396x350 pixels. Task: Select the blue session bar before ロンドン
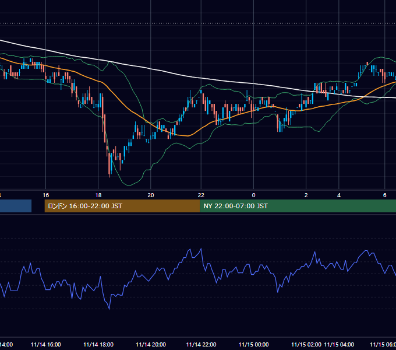(x=16, y=206)
